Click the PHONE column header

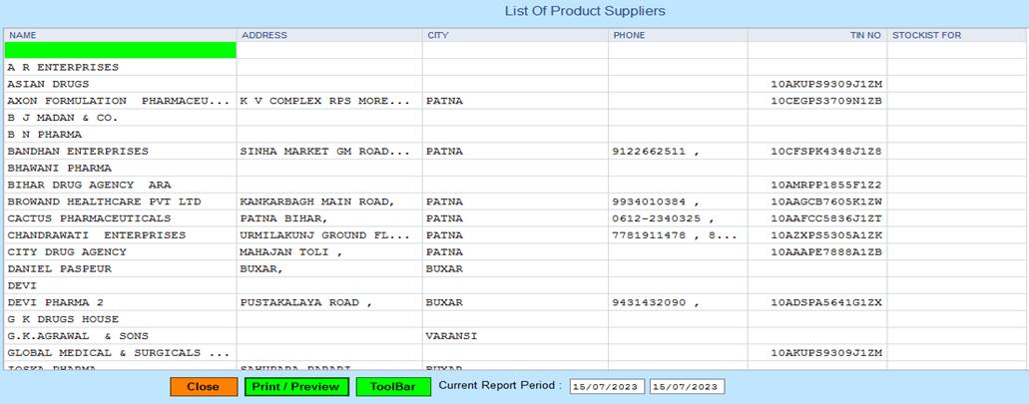point(629,35)
